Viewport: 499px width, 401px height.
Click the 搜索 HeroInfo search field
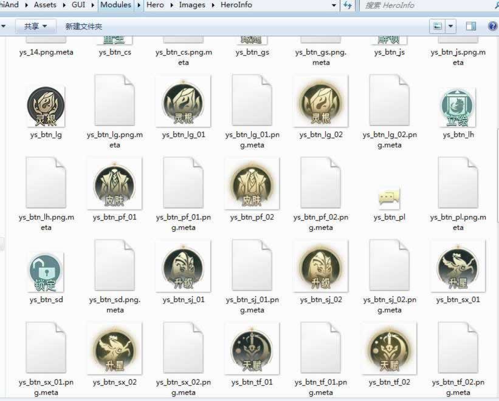pyautogui.click(x=425, y=5)
